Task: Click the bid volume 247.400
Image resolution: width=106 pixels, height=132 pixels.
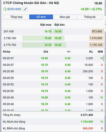Action: [9, 31]
